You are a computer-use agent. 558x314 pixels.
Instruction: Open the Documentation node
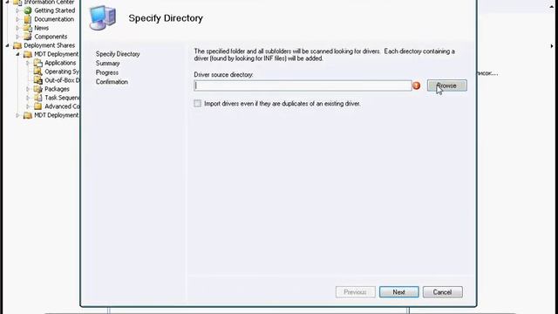pos(54,19)
